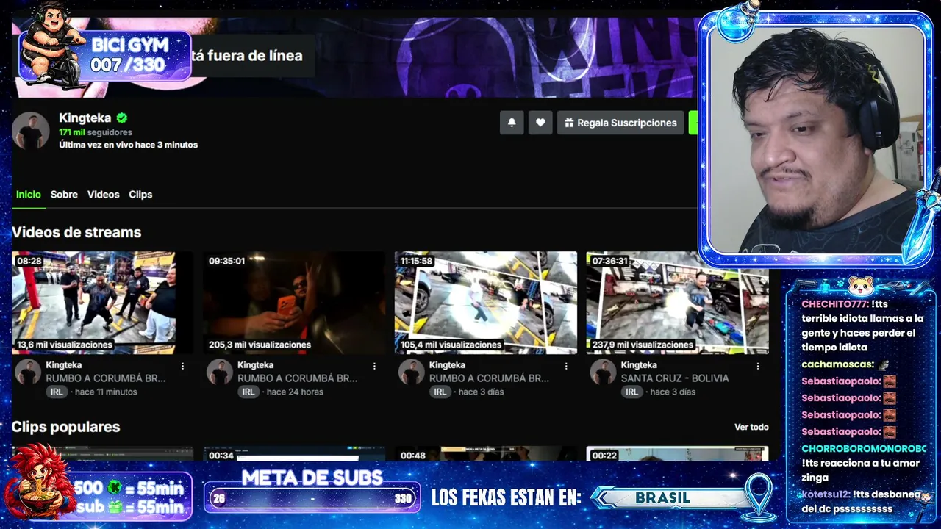Open options menu for the 09:35:01 video
This screenshot has width=941, height=529.
[x=374, y=366]
